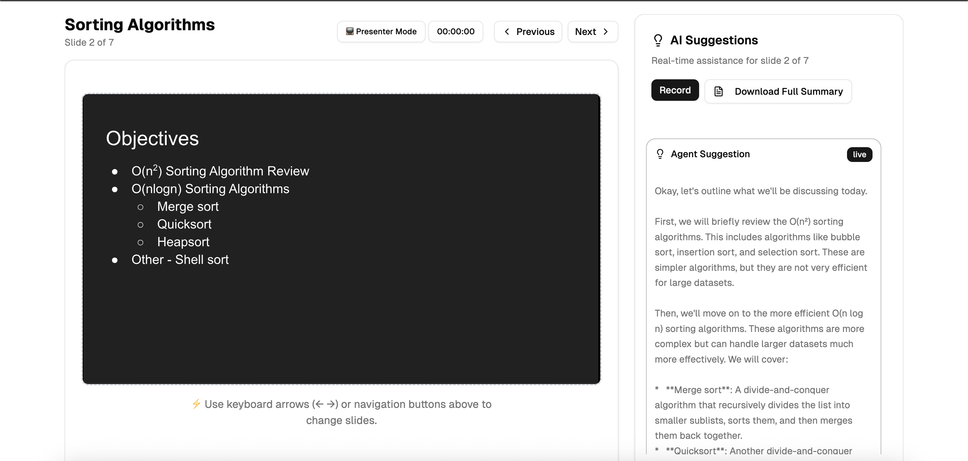Screen dimensions: 968x461
Task: Click the Presenter Mode screen icon
Action: click(350, 31)
